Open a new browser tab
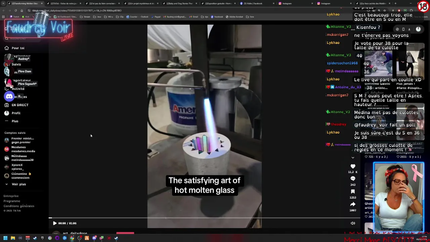The image size is (430, 242). click(x=395, y=3)
